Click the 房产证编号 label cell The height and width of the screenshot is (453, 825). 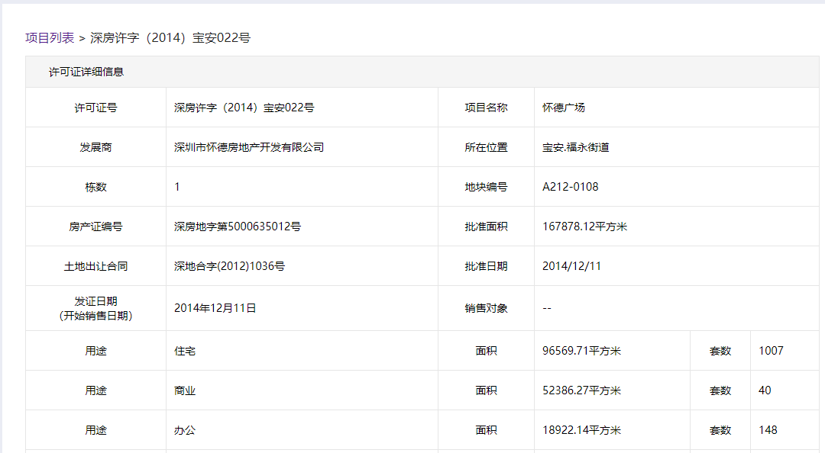[95, 226]
